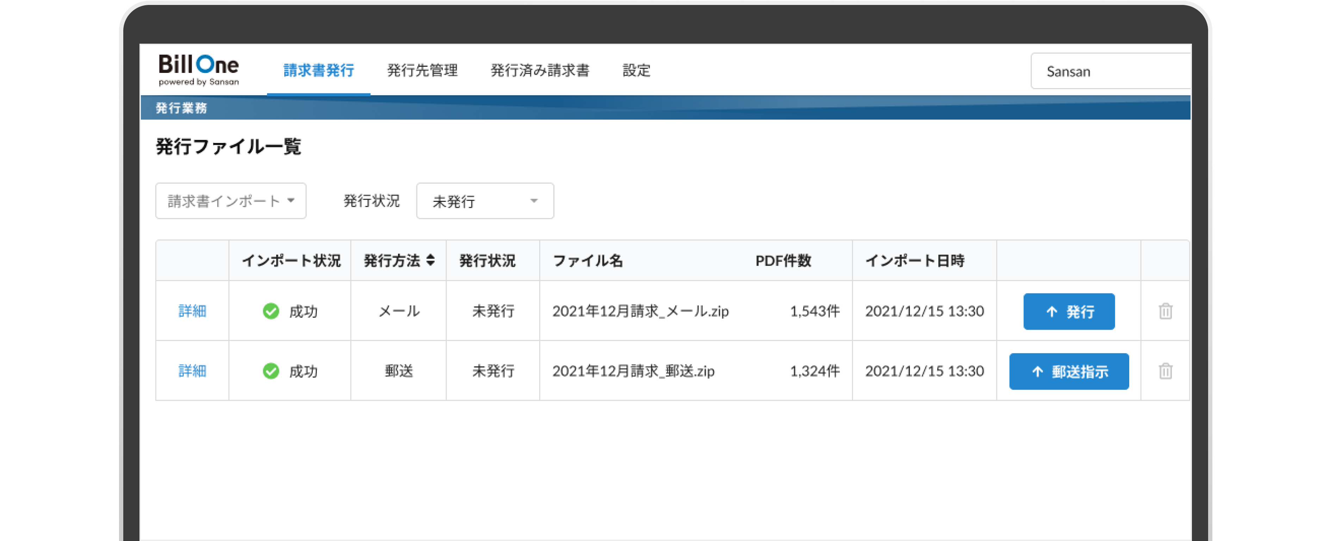Click the import date of the 郵送 row

point(924,371)
